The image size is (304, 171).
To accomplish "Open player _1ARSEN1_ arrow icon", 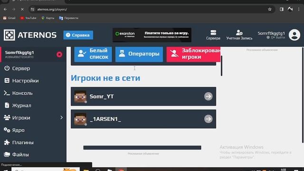I will click(x=208, y=119).
